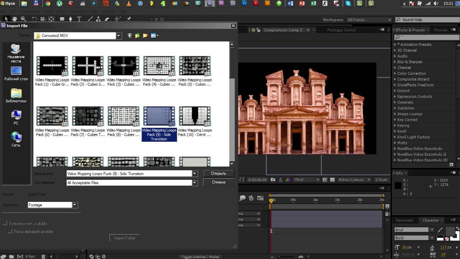Click the black and white default colors swatch
The width and height of the screenshot is (460, 259).
click(x=440, y=238)
